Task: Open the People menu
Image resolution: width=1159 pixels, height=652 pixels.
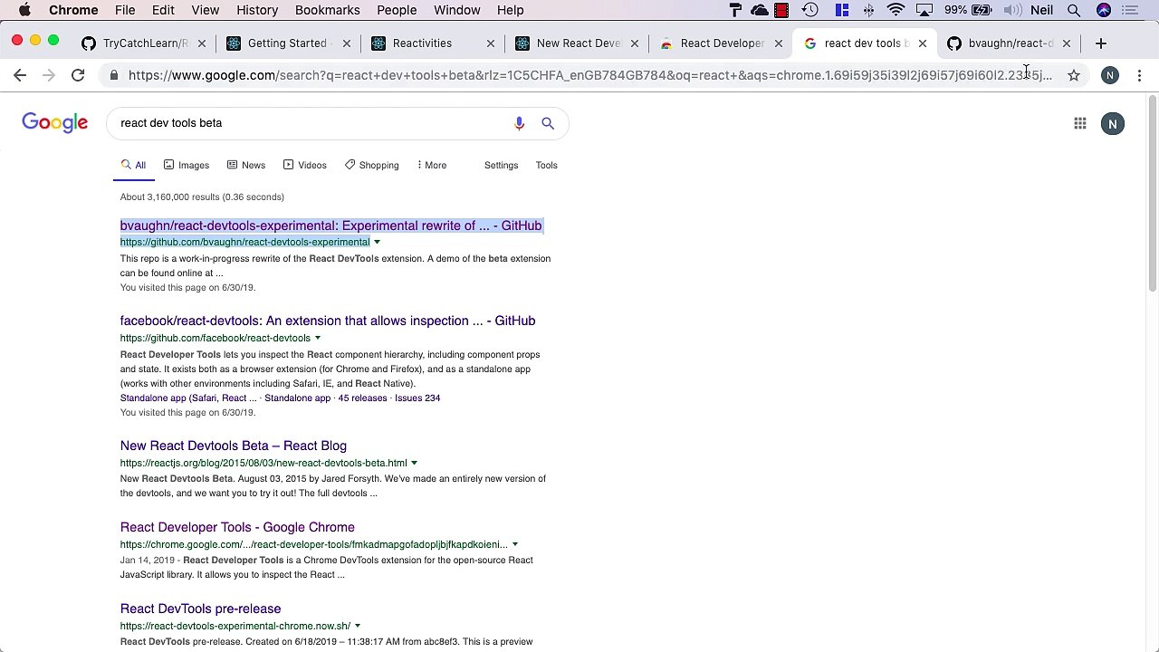Action: [397, 10]
